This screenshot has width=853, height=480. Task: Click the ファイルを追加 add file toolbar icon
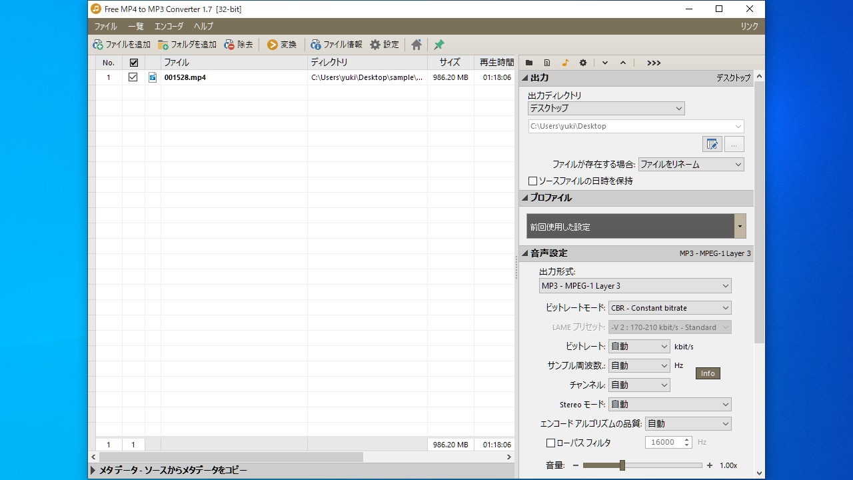pos(98,45)
